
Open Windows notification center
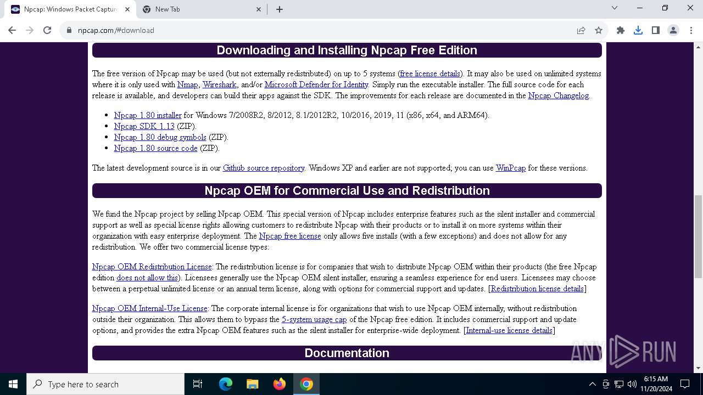(685, 384)
